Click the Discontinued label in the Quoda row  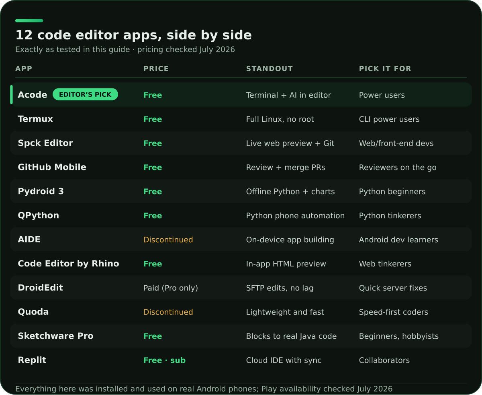pos(168,312)
